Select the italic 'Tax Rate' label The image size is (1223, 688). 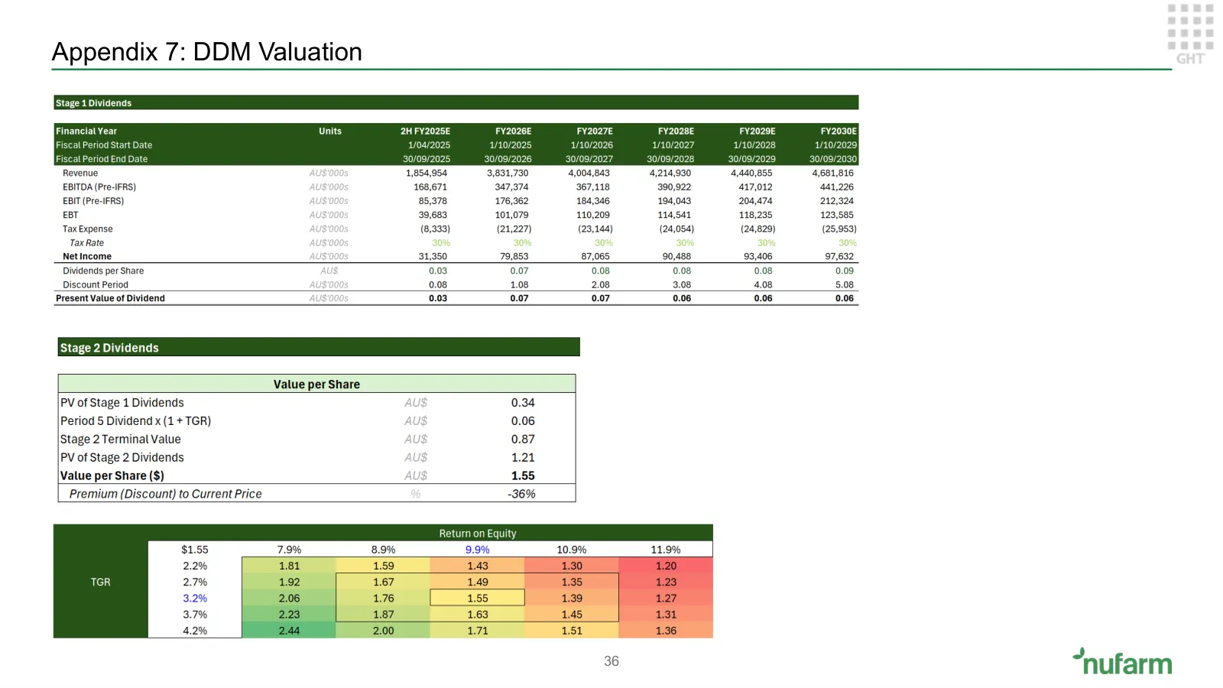(86, 243)
